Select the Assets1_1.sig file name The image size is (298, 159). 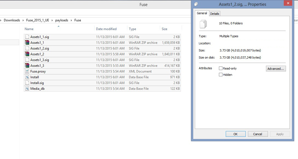(x=39, y=37)
